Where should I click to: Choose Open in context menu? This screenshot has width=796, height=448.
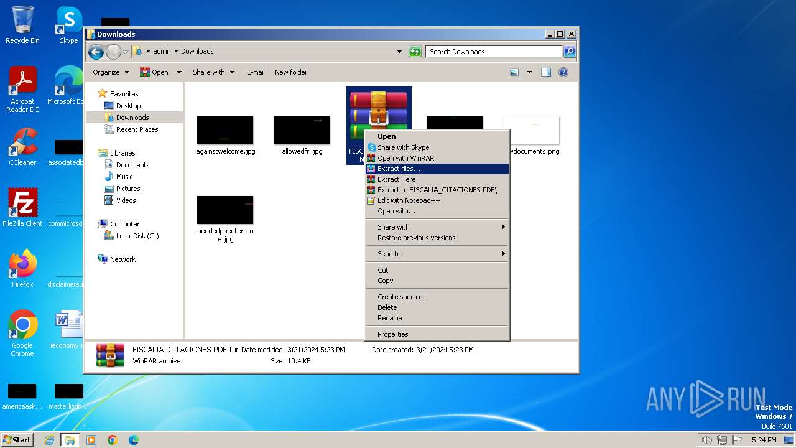(437, 136)
